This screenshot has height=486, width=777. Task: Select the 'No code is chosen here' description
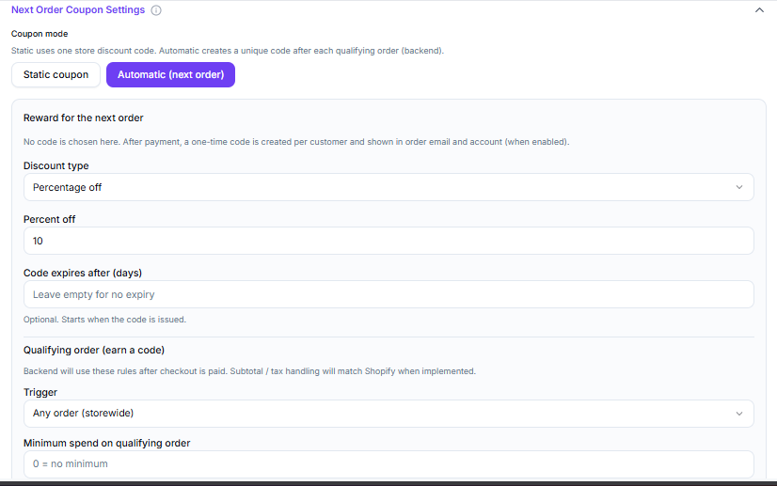click(x=296, y=142)
